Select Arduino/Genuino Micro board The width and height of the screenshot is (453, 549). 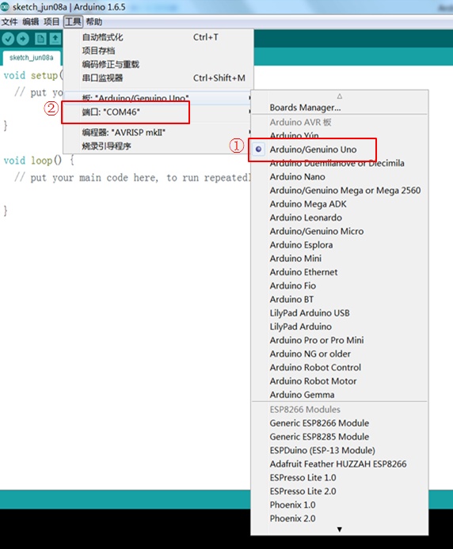(x=340, y=232)
